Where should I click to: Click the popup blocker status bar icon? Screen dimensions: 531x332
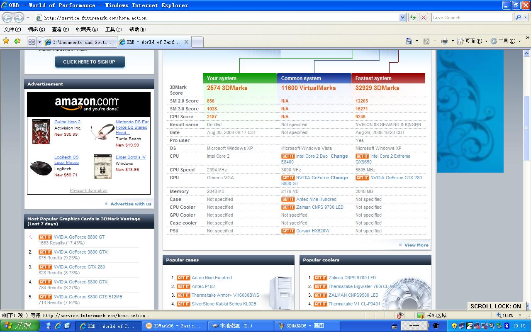[x=400, y=315]
